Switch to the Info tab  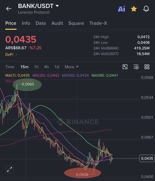[x=26, y=23]
